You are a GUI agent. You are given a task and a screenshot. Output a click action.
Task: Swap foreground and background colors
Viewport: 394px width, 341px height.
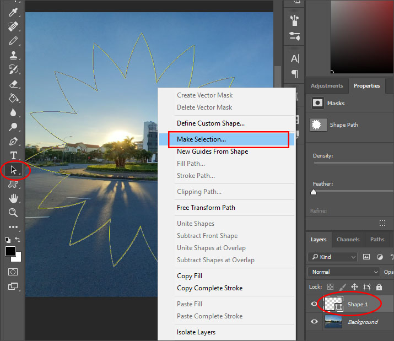click(18, 240)
